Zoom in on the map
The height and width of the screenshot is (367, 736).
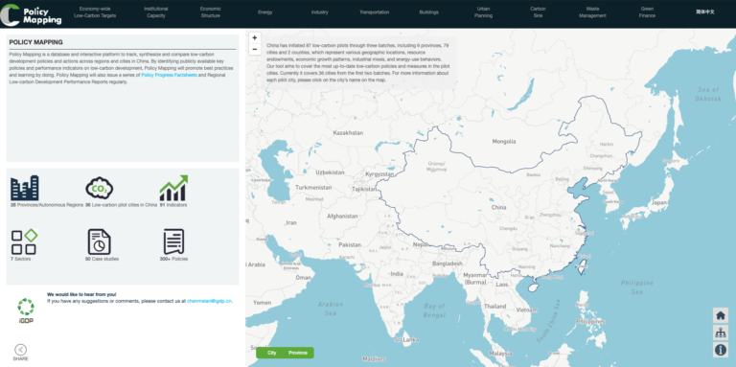click(254, 38)
